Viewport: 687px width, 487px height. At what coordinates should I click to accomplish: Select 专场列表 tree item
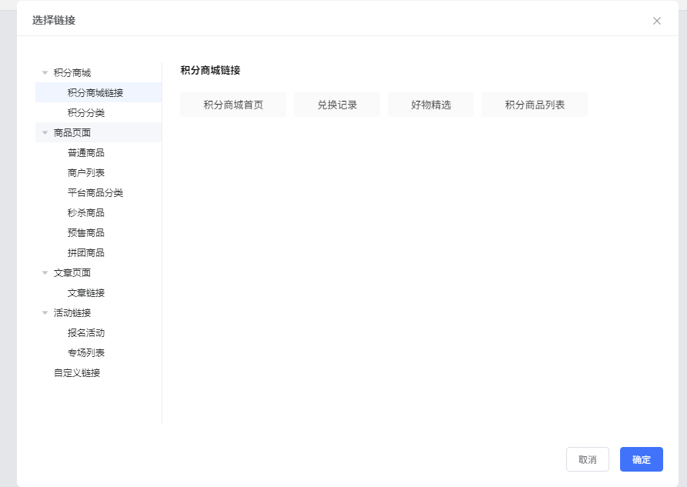pyautogui.click(x=86, y=353)
